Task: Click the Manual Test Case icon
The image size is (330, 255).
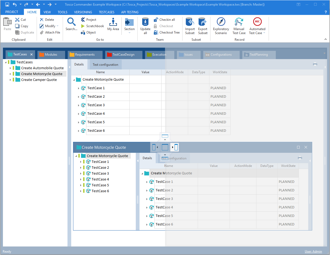Action: (x=239, y=22)
